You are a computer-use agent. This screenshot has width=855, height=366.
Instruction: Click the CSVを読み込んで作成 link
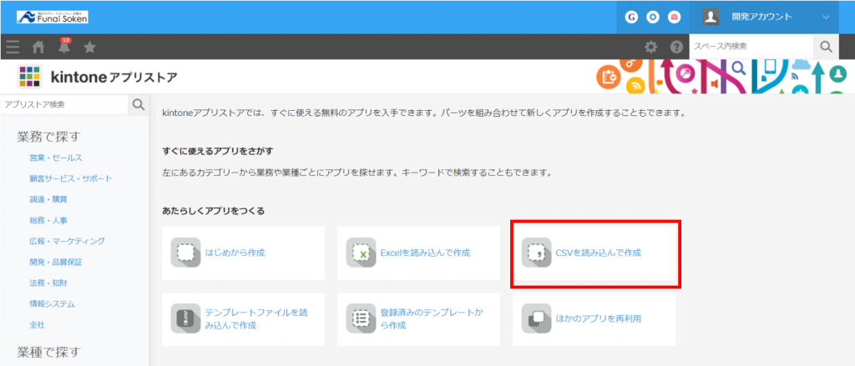pyautogui.click(x=598, y=253)
